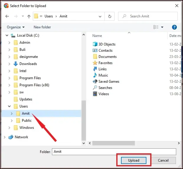The height and width of the screenshot is (169, 183).
Task: Select the Favorites star icon
Action: click(x=95, y=63)
